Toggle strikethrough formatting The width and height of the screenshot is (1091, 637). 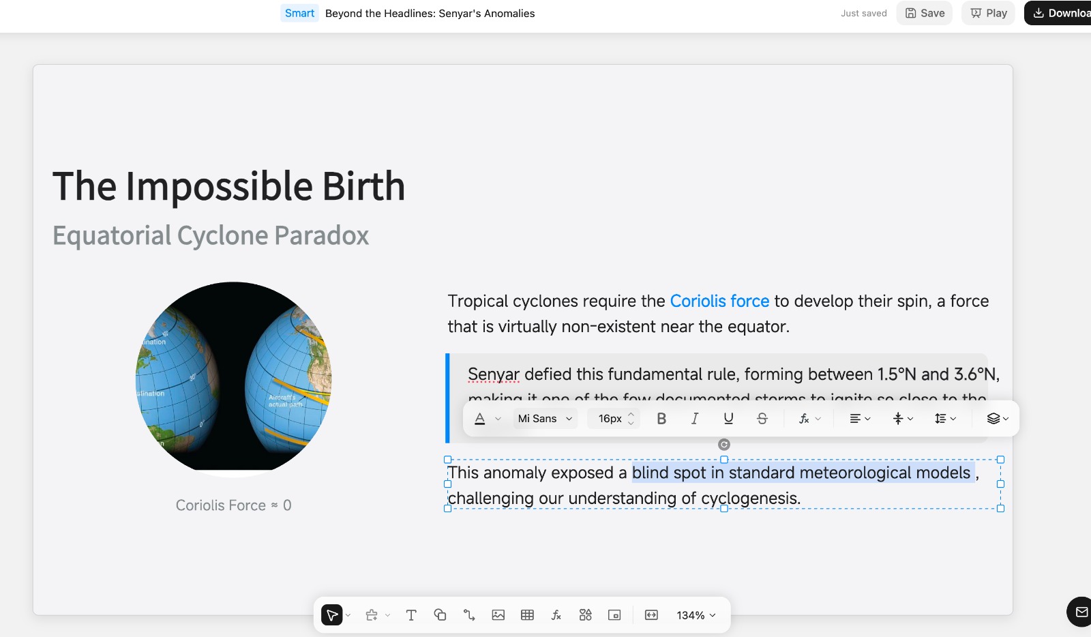pos(762,419)
